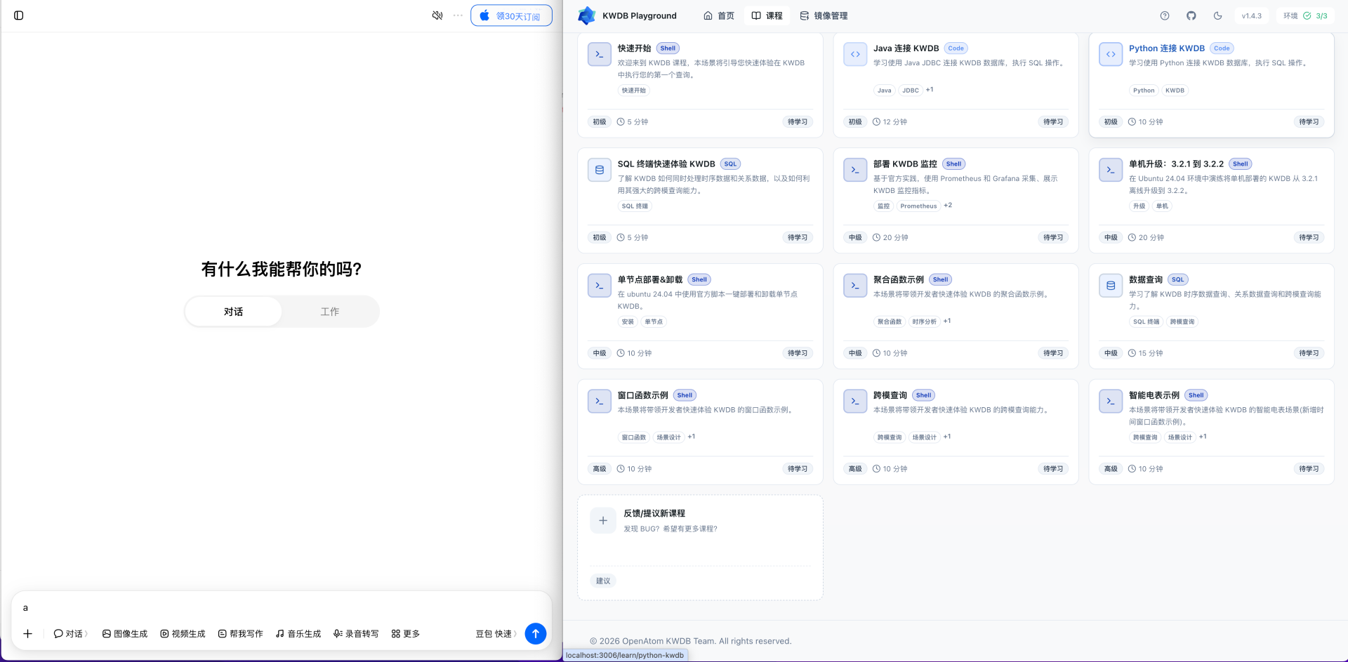1348x662 pixels.
Task: Click the plus attachment icon in chat input
Action: (x=27, y=634)
